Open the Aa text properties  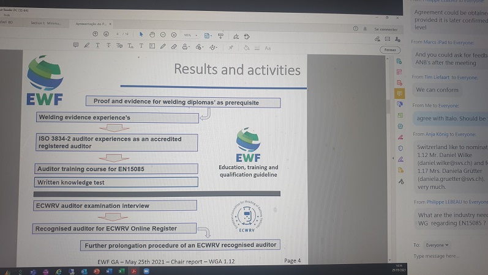pyautogui.click(x=268, y=48)
